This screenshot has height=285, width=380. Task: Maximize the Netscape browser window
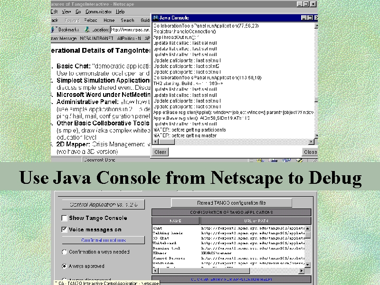point(306,4)
